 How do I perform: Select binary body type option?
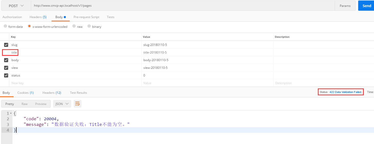click(x=89, y=26)
